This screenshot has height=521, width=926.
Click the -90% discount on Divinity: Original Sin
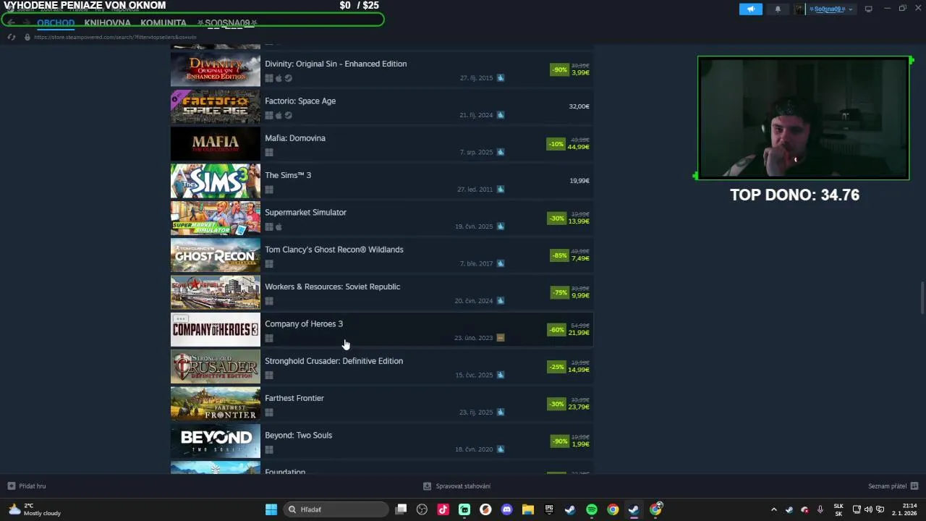(x=558, y=69)
